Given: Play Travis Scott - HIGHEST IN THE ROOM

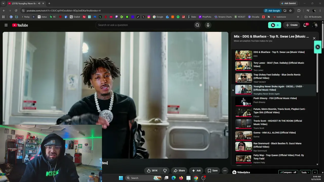Looking at the screenshot, I should (274, 124).
